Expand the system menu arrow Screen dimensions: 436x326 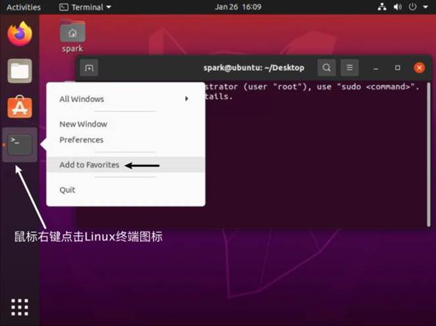point(425,7)
